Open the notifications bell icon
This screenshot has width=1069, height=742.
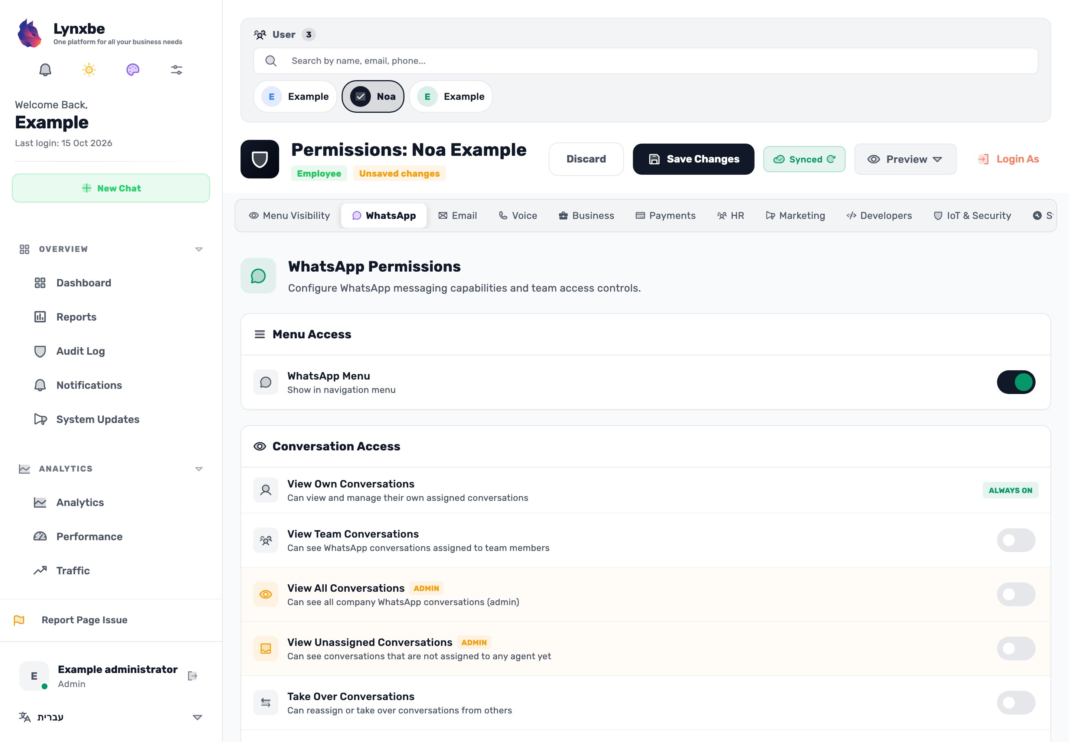[45, 70]
